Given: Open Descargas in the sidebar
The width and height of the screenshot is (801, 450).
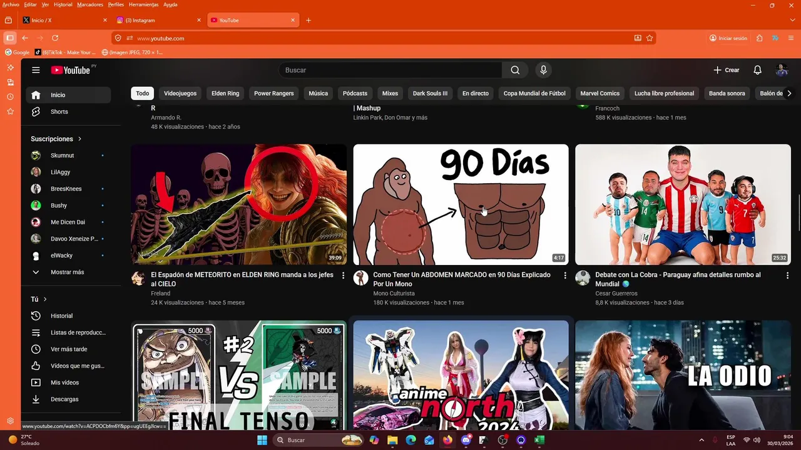Looking at the screenshot, I should (68, 399).
